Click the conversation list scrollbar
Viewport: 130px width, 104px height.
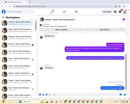[x=36, y=26]
